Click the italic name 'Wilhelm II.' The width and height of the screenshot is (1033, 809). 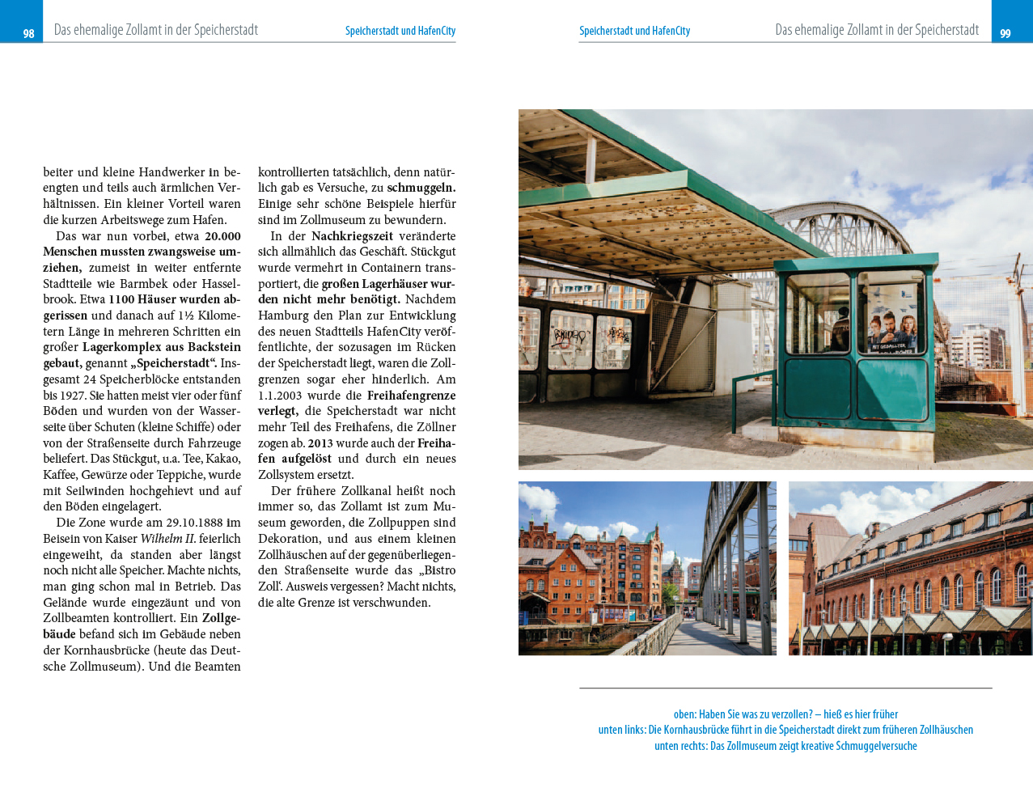(x=167, y=539)
